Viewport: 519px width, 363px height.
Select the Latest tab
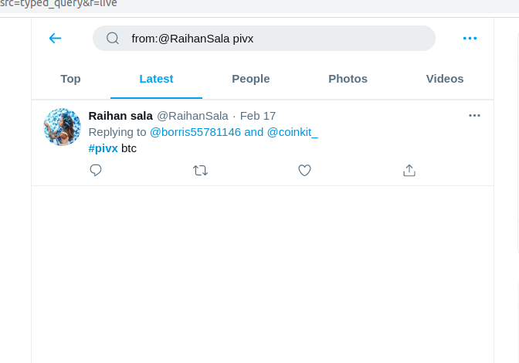click(156, 79)
